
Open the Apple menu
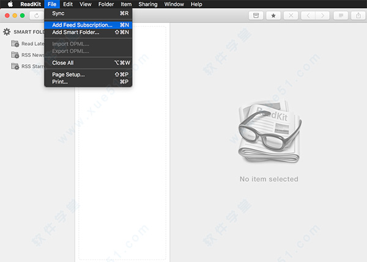(x=10, y=4)
